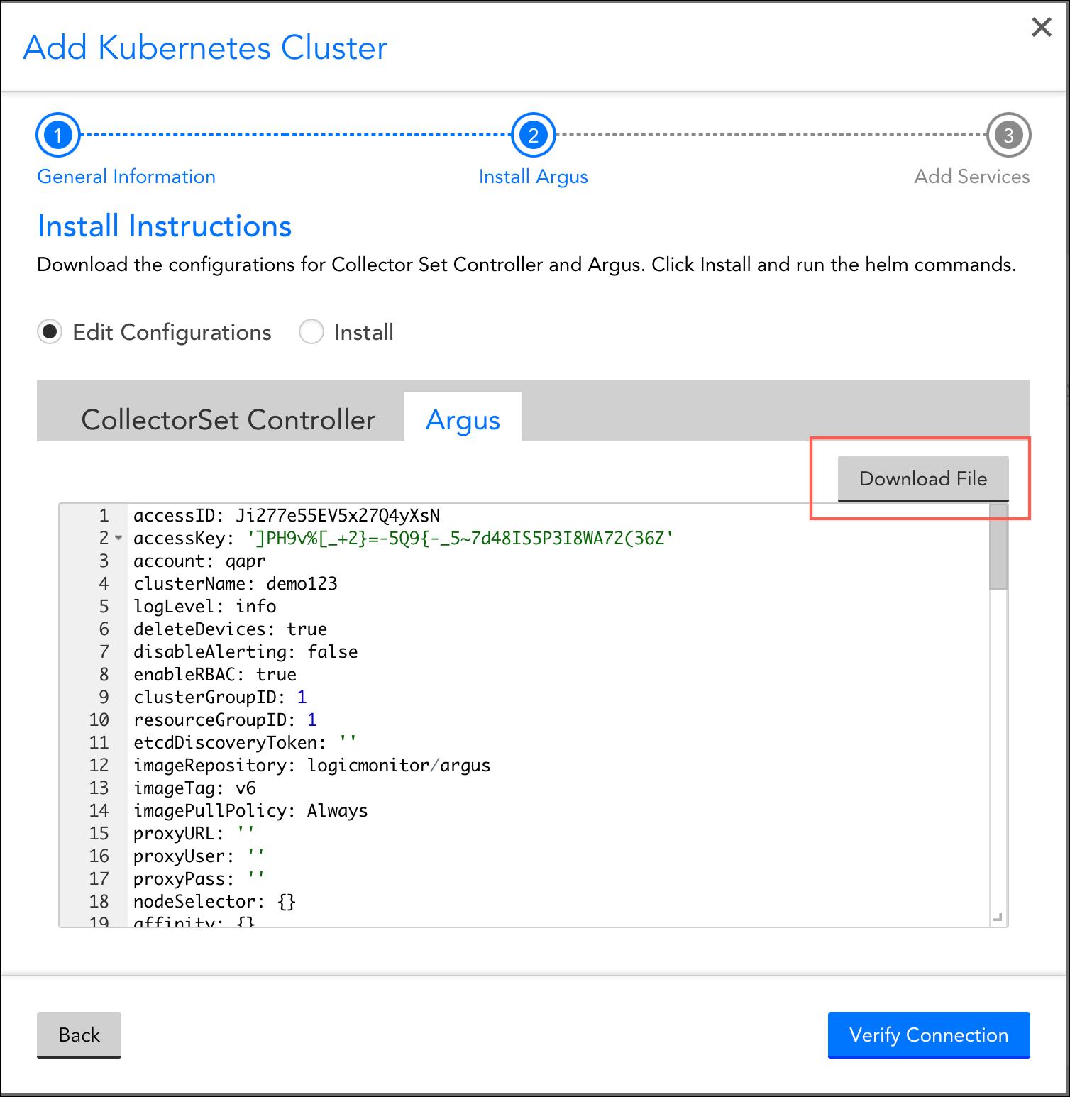Click the Download File button
The height and width of the screenshot is (1097, 1070).
tap(923, 478)
